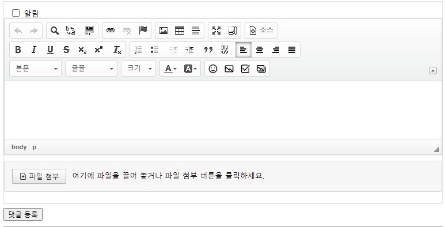Justify the text alignment
The width and height of the screenshot is (445, 227).
pos(292,50)
